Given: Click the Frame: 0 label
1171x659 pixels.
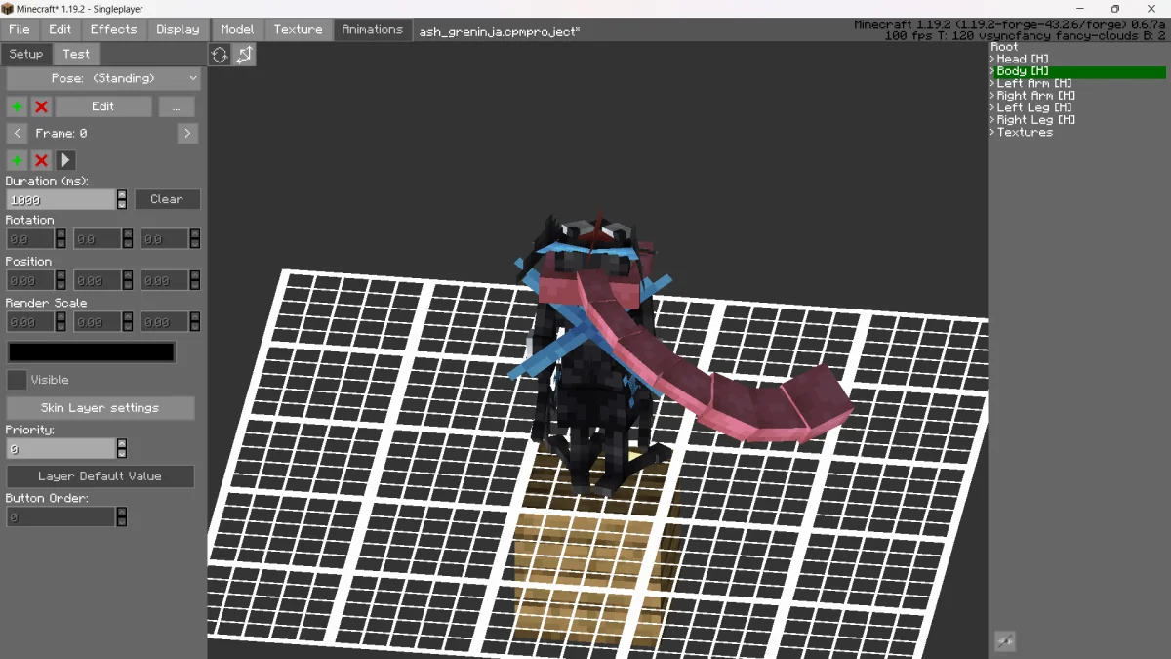Looking at the screenshot, I should tap(61, 133).
